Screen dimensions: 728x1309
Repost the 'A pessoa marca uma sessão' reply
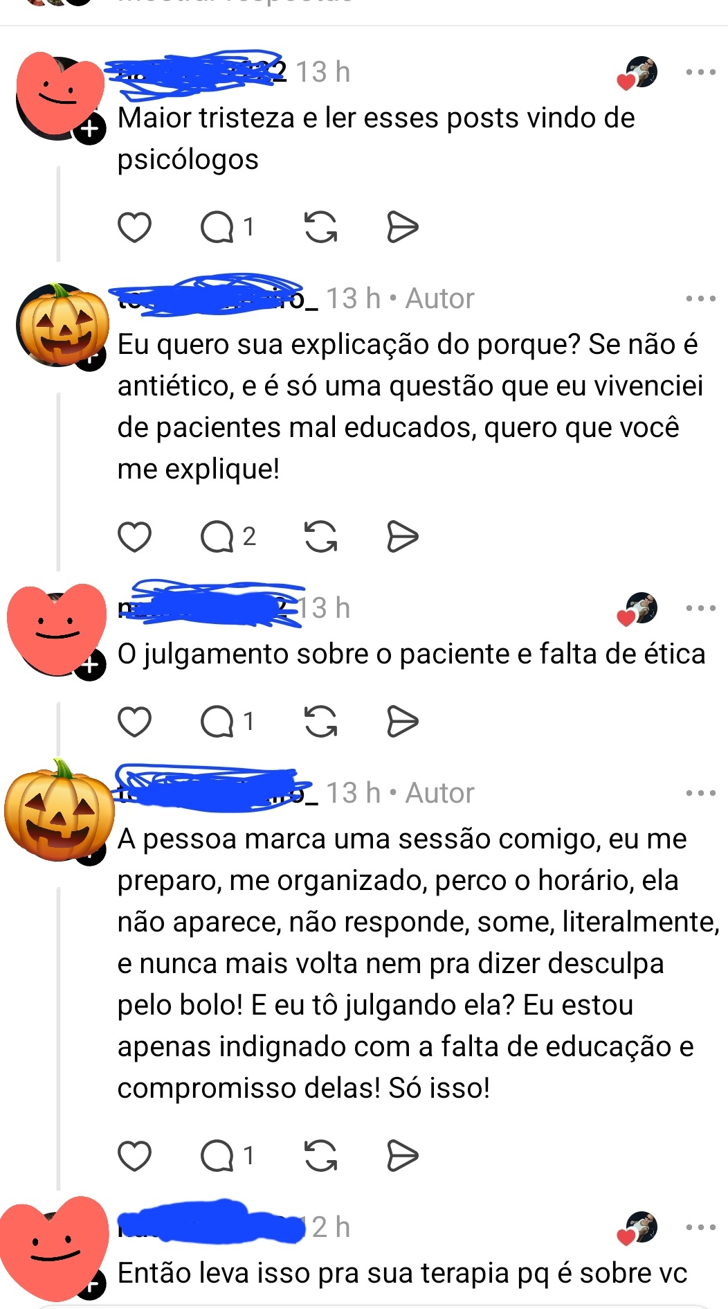[x=320, y=1155]
